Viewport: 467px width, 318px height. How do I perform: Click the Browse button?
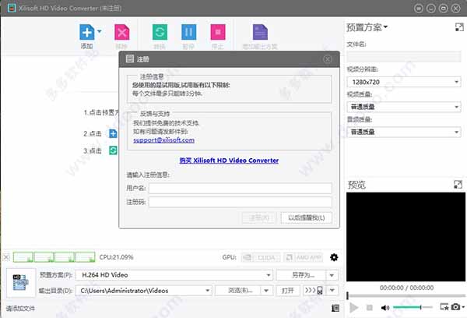click(x=237, y=291)
